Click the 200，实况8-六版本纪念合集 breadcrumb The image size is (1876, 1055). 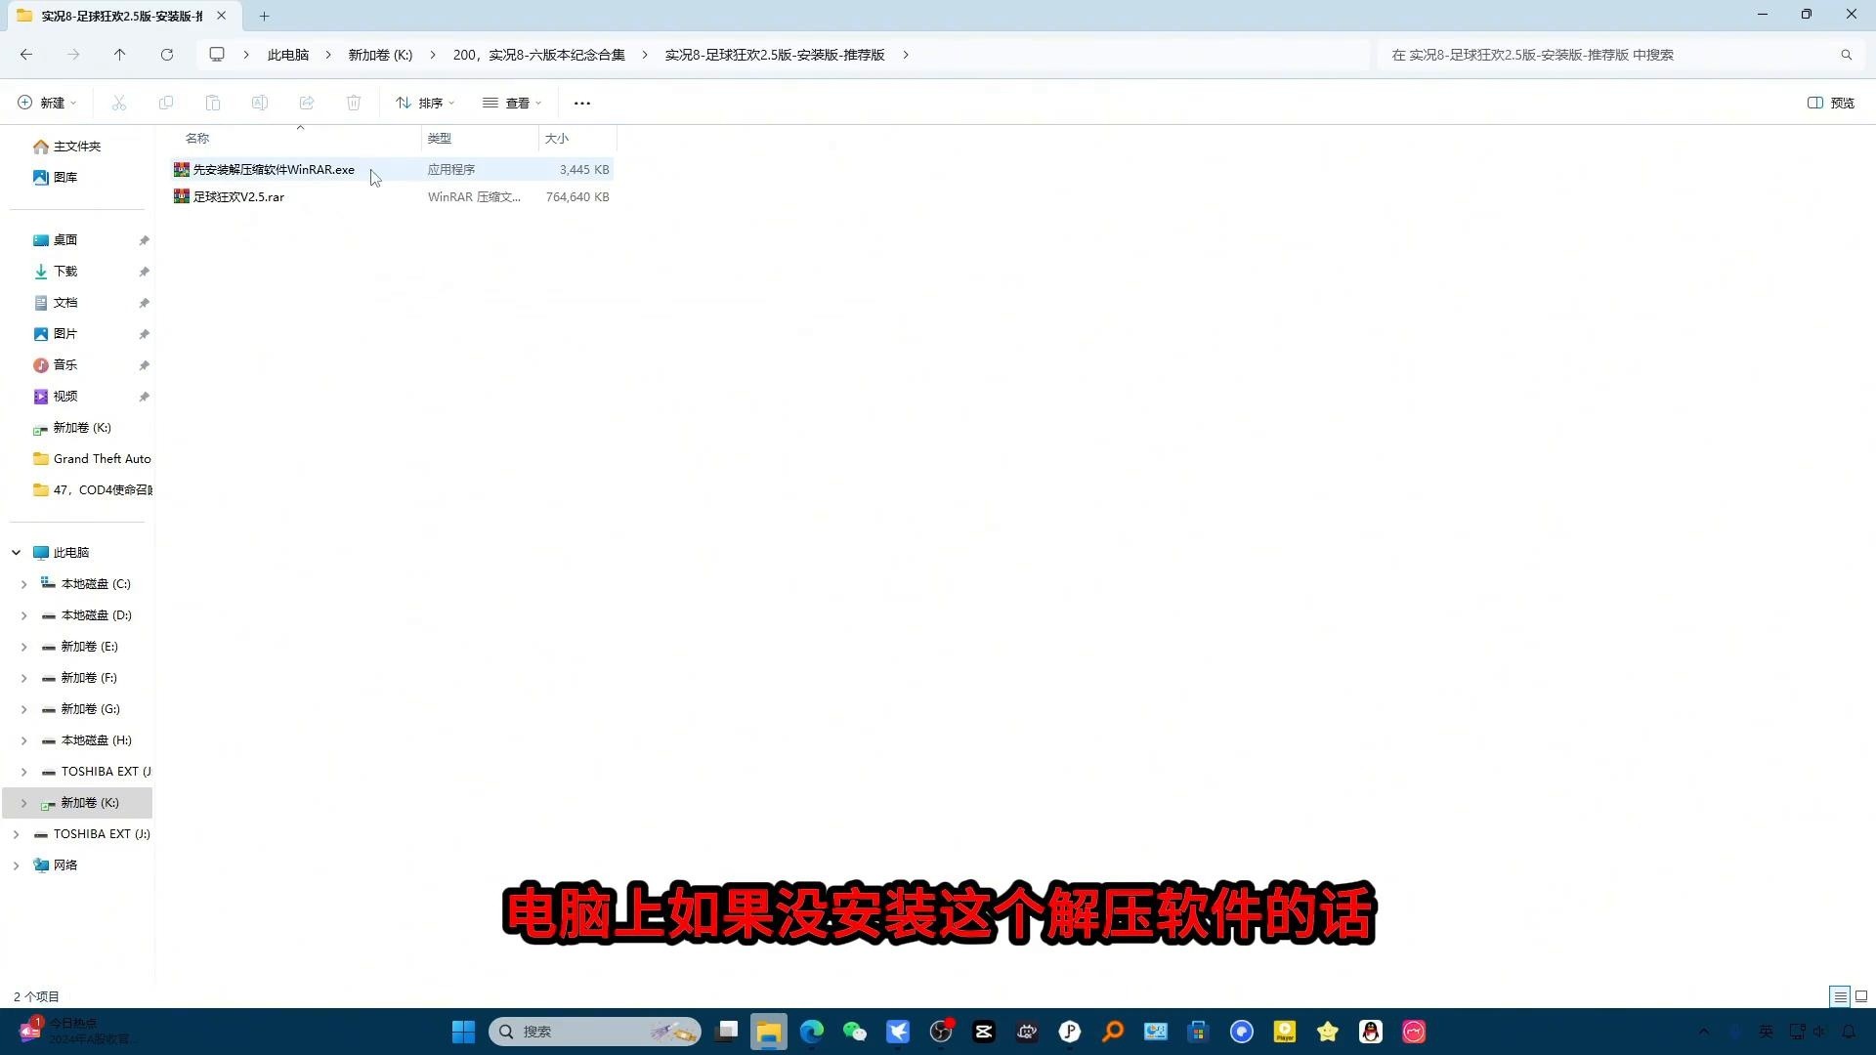click(x=538, y=55)
